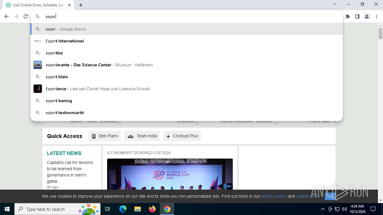Open the cookie policy link
The width and height of the screenshot is (383, 215).
pyautogui.click(x=308, y=196)
